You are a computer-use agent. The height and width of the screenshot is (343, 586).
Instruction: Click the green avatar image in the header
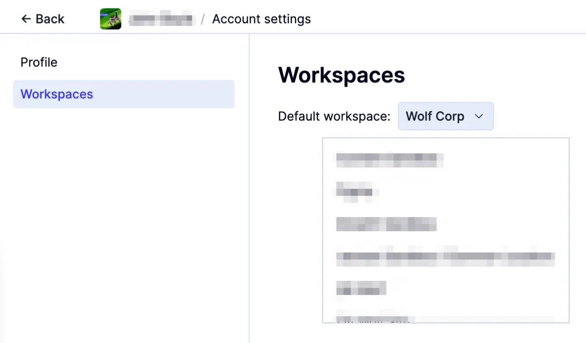tap(110, 19)
